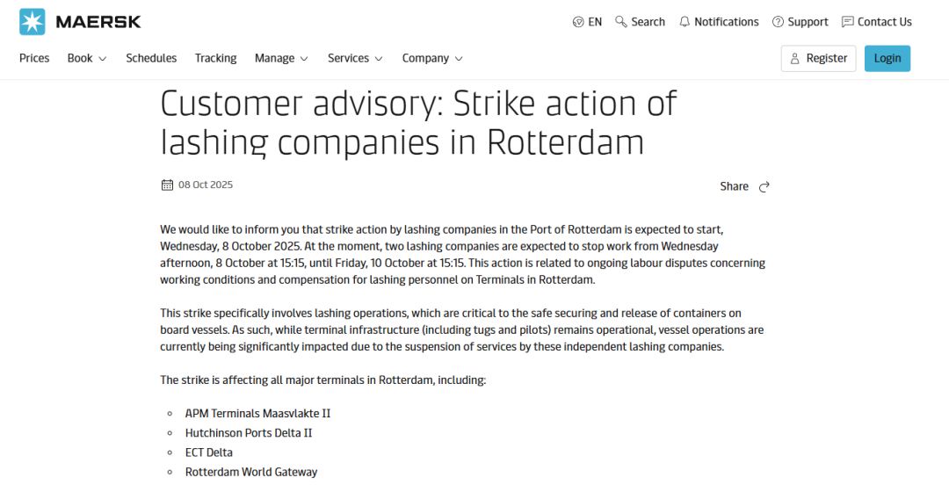Click the Support question mark icon
Image resolution: width=949 pixels, height=485 pixels.
point(778,22)
